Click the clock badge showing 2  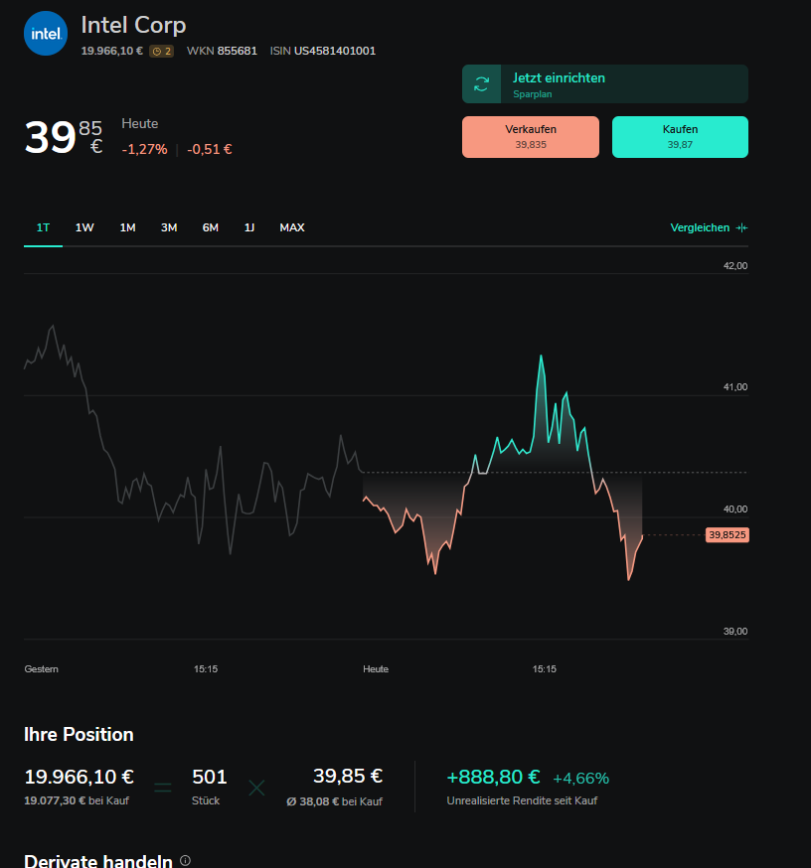click(161, 51)
